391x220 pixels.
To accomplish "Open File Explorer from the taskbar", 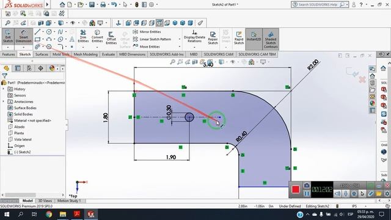I will click(62, 215).
